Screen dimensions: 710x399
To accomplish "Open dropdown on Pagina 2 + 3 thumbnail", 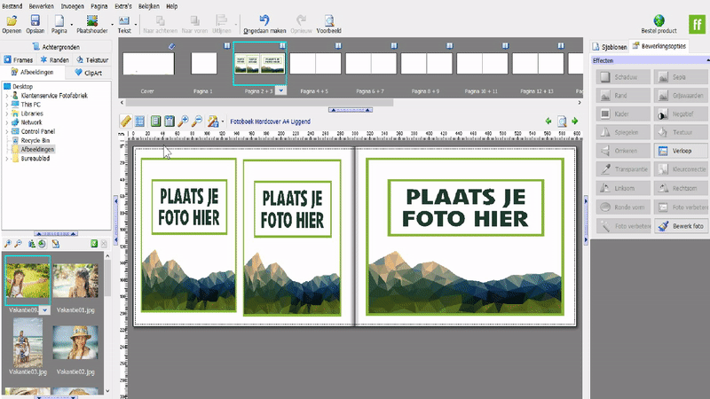I will (x=280, y=90).
